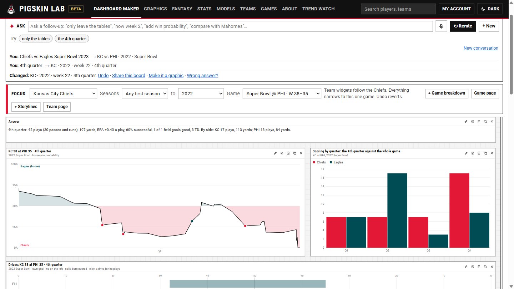This screenshot has height=289, width=514.
Task: Click the Share this board link
Action: (x=129, y=76)
